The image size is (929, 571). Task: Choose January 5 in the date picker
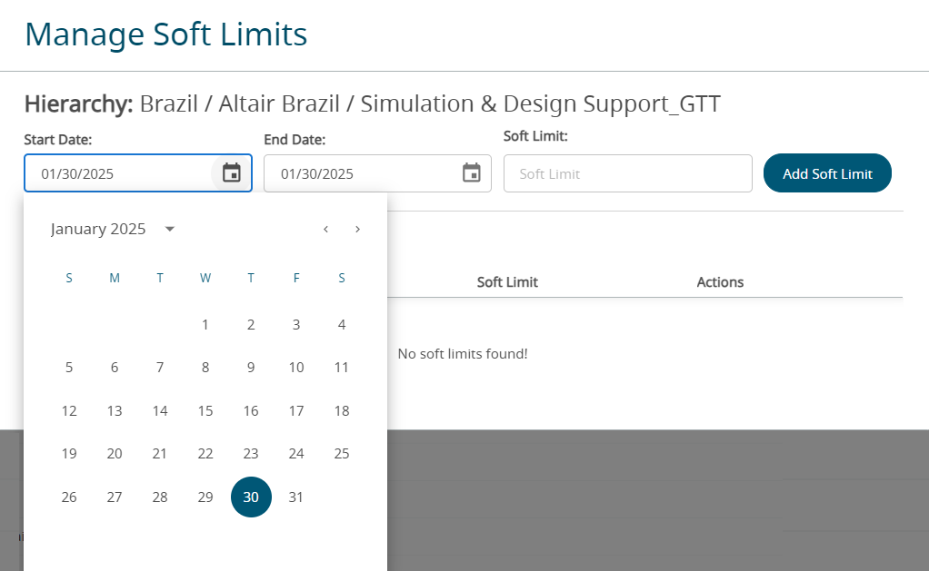click(69, 368)
